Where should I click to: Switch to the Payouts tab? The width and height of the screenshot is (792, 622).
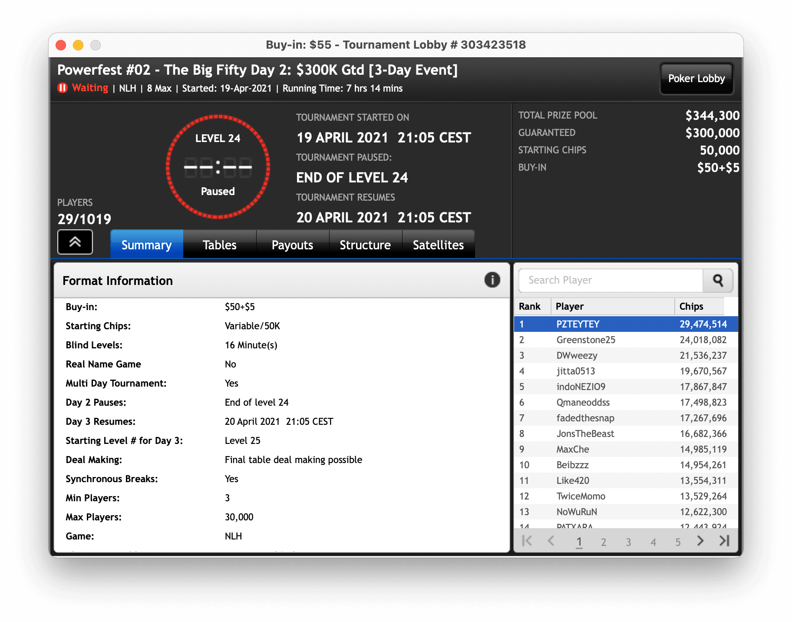[292, 245]
